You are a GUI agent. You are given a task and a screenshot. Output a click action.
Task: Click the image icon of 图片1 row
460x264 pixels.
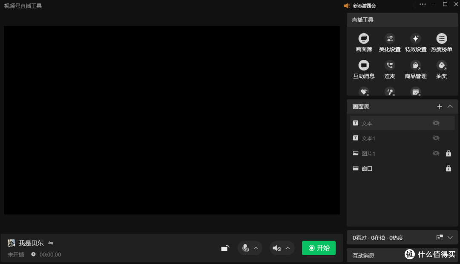click(x=356, y=153)
